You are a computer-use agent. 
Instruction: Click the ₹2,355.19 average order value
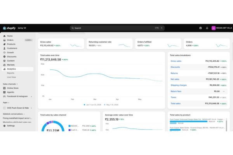[x=112, y=119]
